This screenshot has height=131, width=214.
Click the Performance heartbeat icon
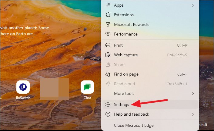tap(108, 34)
